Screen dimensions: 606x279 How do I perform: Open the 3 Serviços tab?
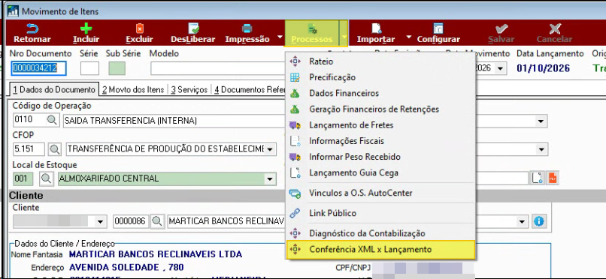pyautogui.click(x=189, y=90)
